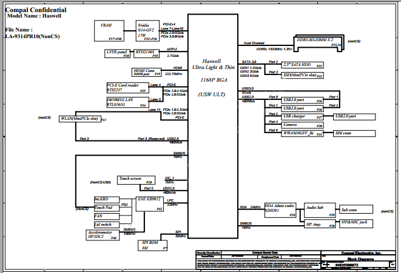Click the SPI ROM 8M block

[x=153, y=245]
